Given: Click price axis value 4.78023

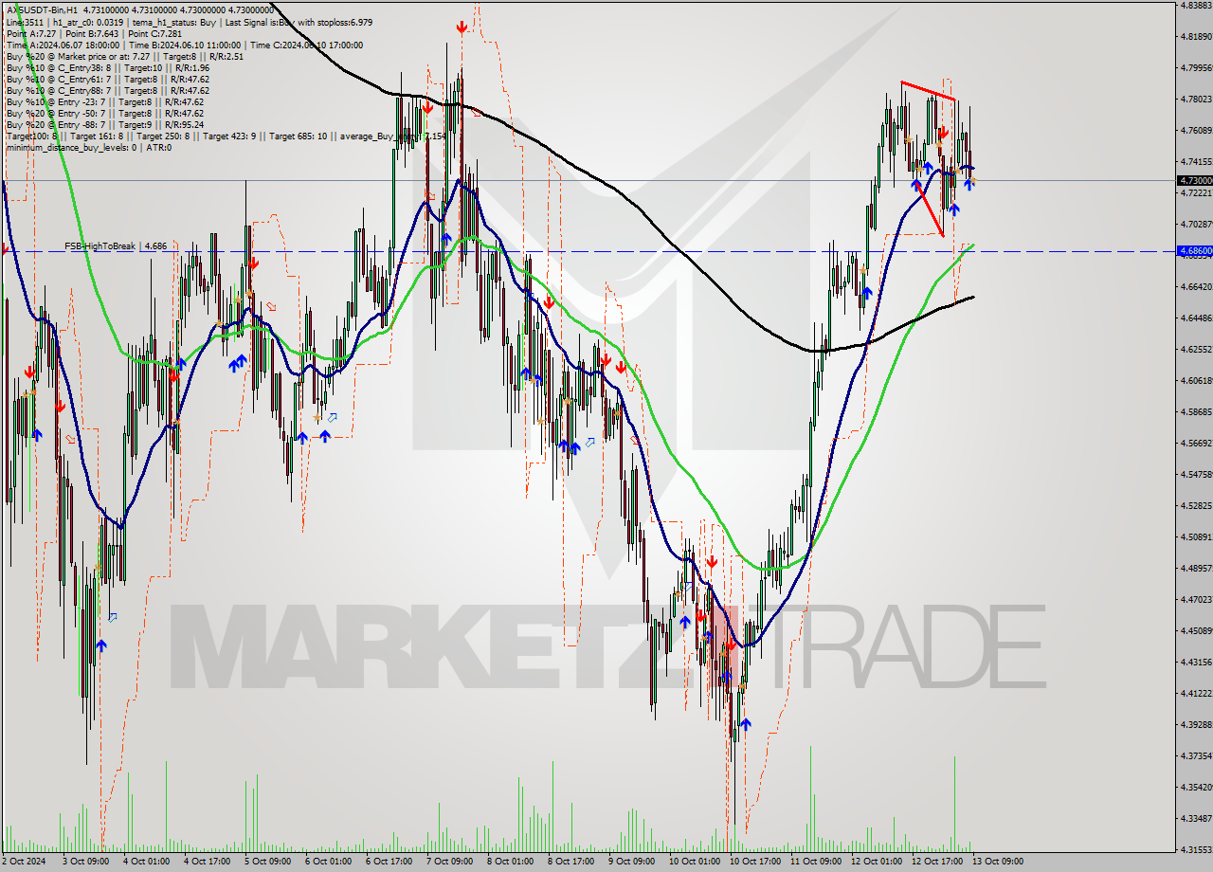Looking at the screenshot, I should [x=1196, y=99].
